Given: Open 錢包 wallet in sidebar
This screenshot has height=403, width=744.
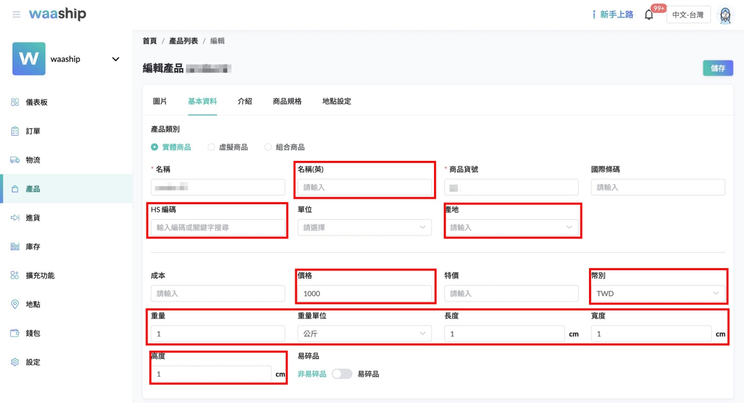Looking at the screenshot, I should 33,333.
